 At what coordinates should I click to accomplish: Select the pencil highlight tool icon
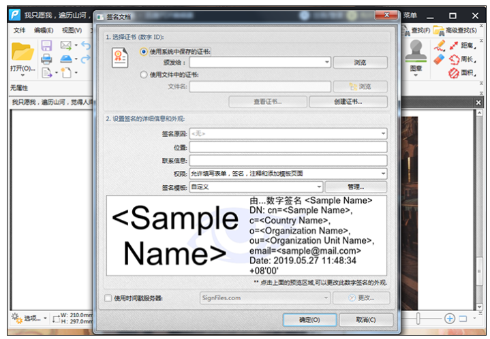pos(440,46)
